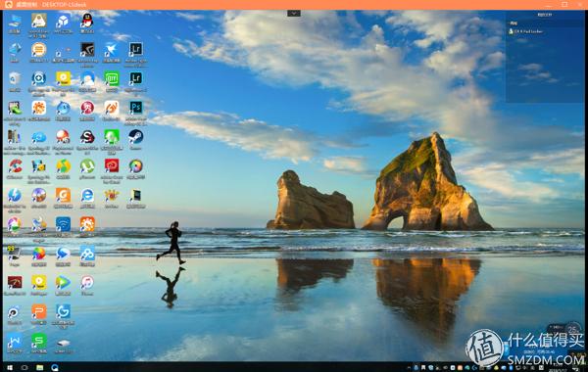588x372 pixels.
Task: Launch Photoshop from the Ps desktop shortcut
Action: 136,111
